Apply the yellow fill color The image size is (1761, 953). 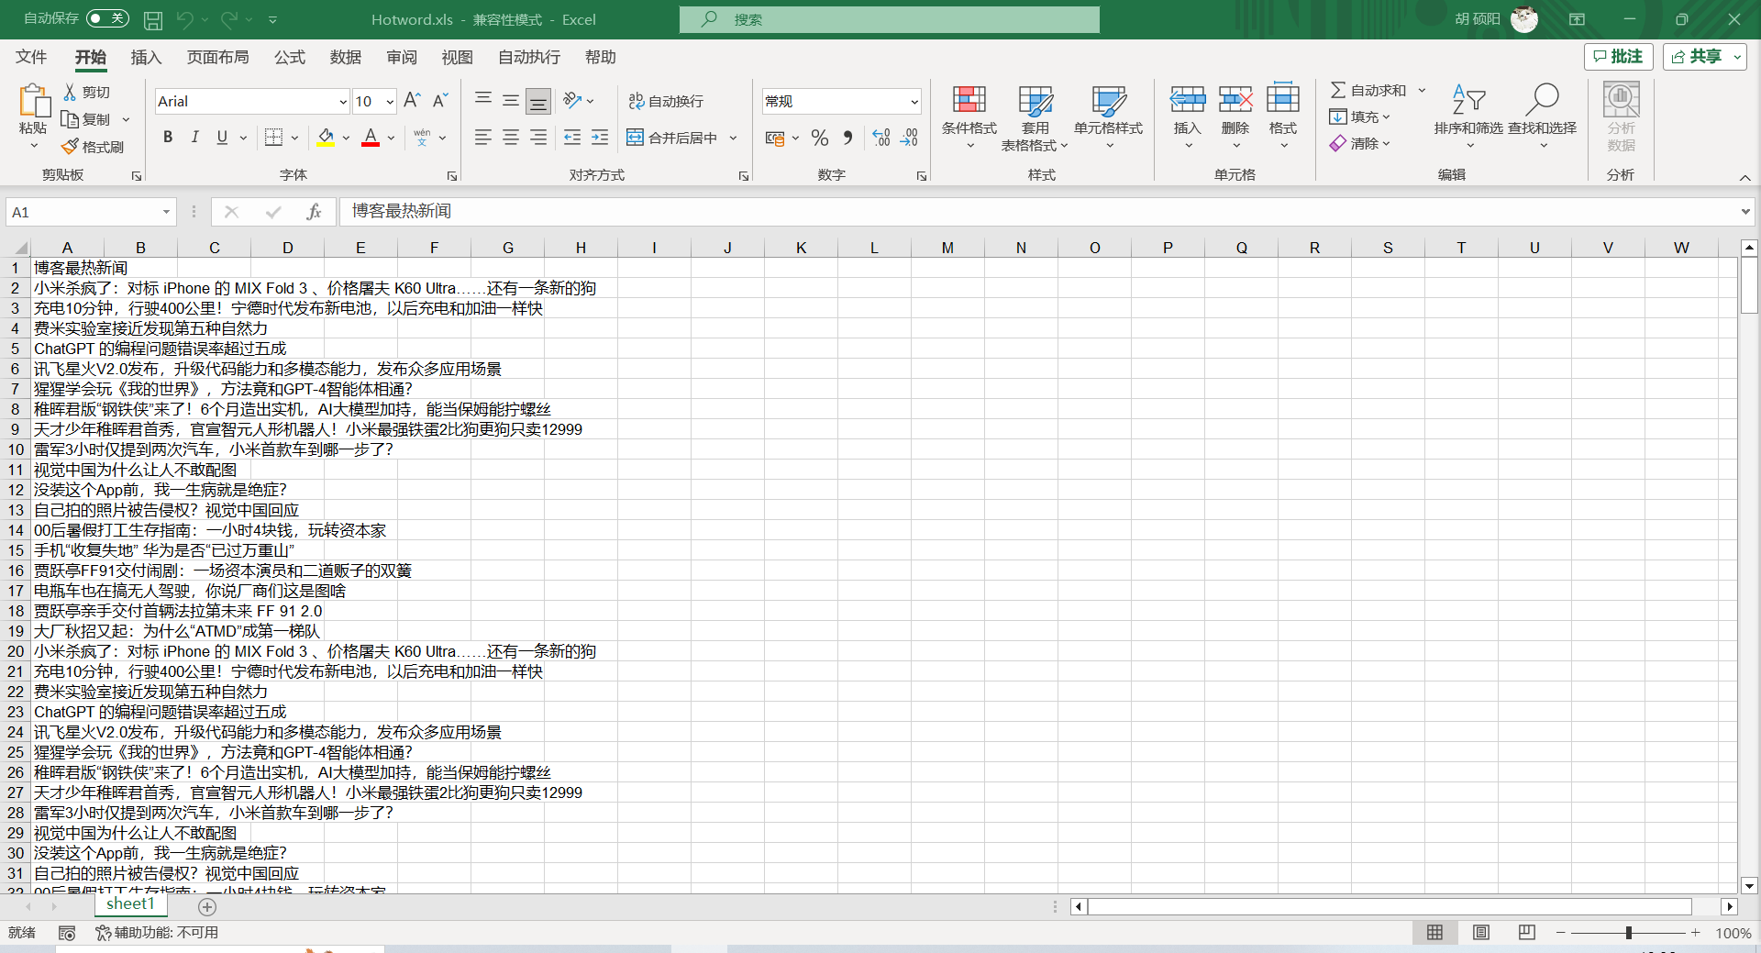click(326, 138)
